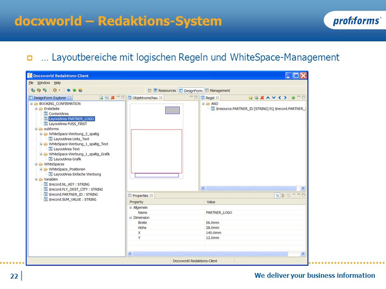Toggle Show Advanced Properties icon
386x289 pixels.
(283, 195)
